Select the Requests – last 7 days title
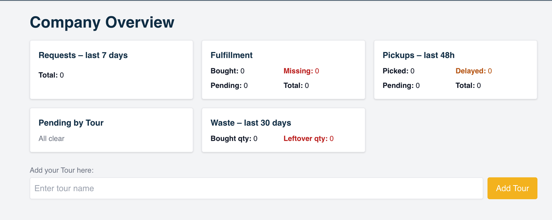The width and height of the screenshot is (552, 220). [83, 56]
